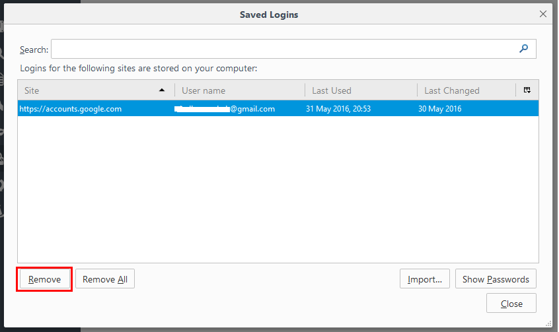The height and width of the screenshot is (332, 559).
Task: Select the accounts.google.com login entry
Action: pyautogui.click(x=71, y=109)
